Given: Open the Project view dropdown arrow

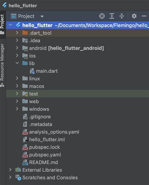Looking at the screenshot, I should point(42,16).
